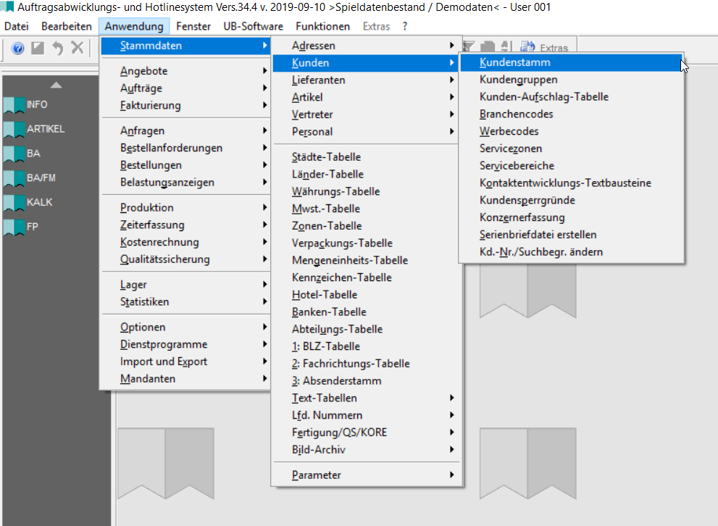The height and width of the screenshot is (526, 718).
Task: Choose Kundengruppen menu entry
Action: pyautogui.click(x=519, y=80)
